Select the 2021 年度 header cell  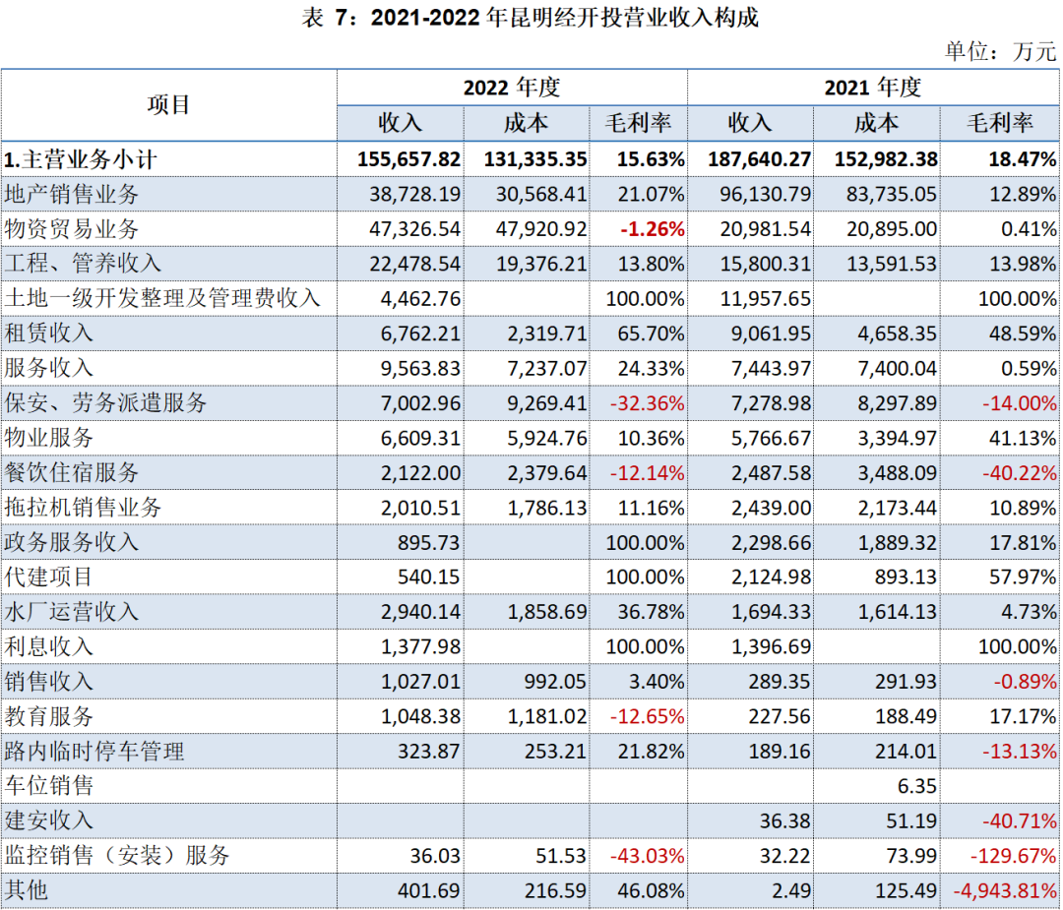pos(873,88)
